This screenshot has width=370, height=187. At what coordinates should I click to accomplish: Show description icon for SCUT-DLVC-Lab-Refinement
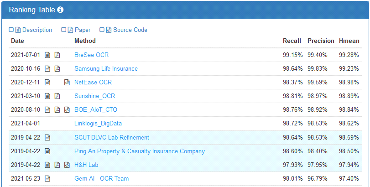coord(47,137)
